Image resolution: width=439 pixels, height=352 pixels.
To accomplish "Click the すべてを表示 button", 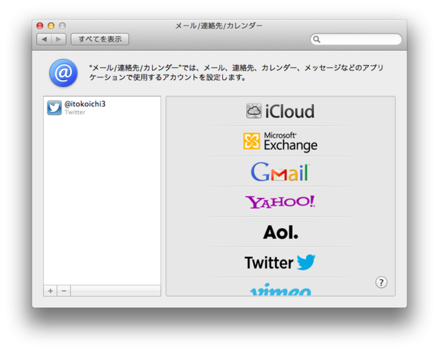I will point(100,39).
